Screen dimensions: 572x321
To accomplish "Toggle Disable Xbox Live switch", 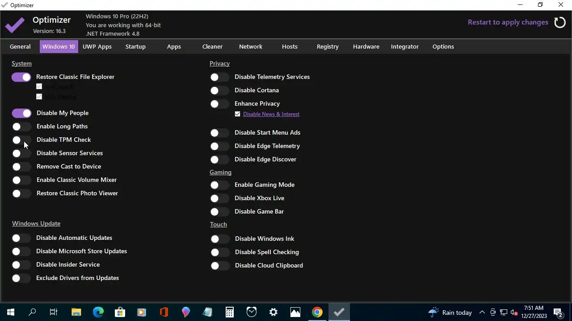I will 219,198.
